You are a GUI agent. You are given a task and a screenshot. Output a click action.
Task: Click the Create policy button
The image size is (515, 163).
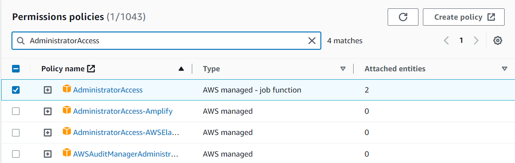click(x=463, y=17)
